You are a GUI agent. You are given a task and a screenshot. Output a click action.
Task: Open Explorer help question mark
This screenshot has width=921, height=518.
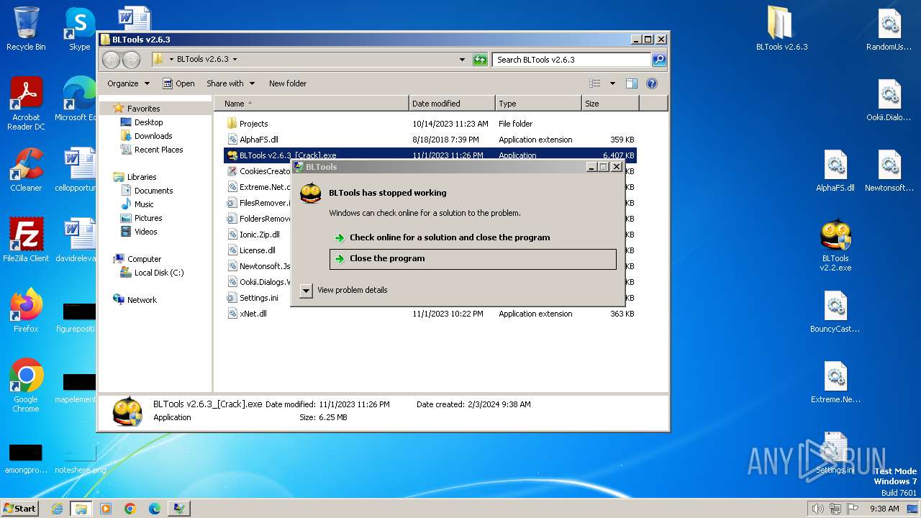pyautogui.click(x=651, y=83)
